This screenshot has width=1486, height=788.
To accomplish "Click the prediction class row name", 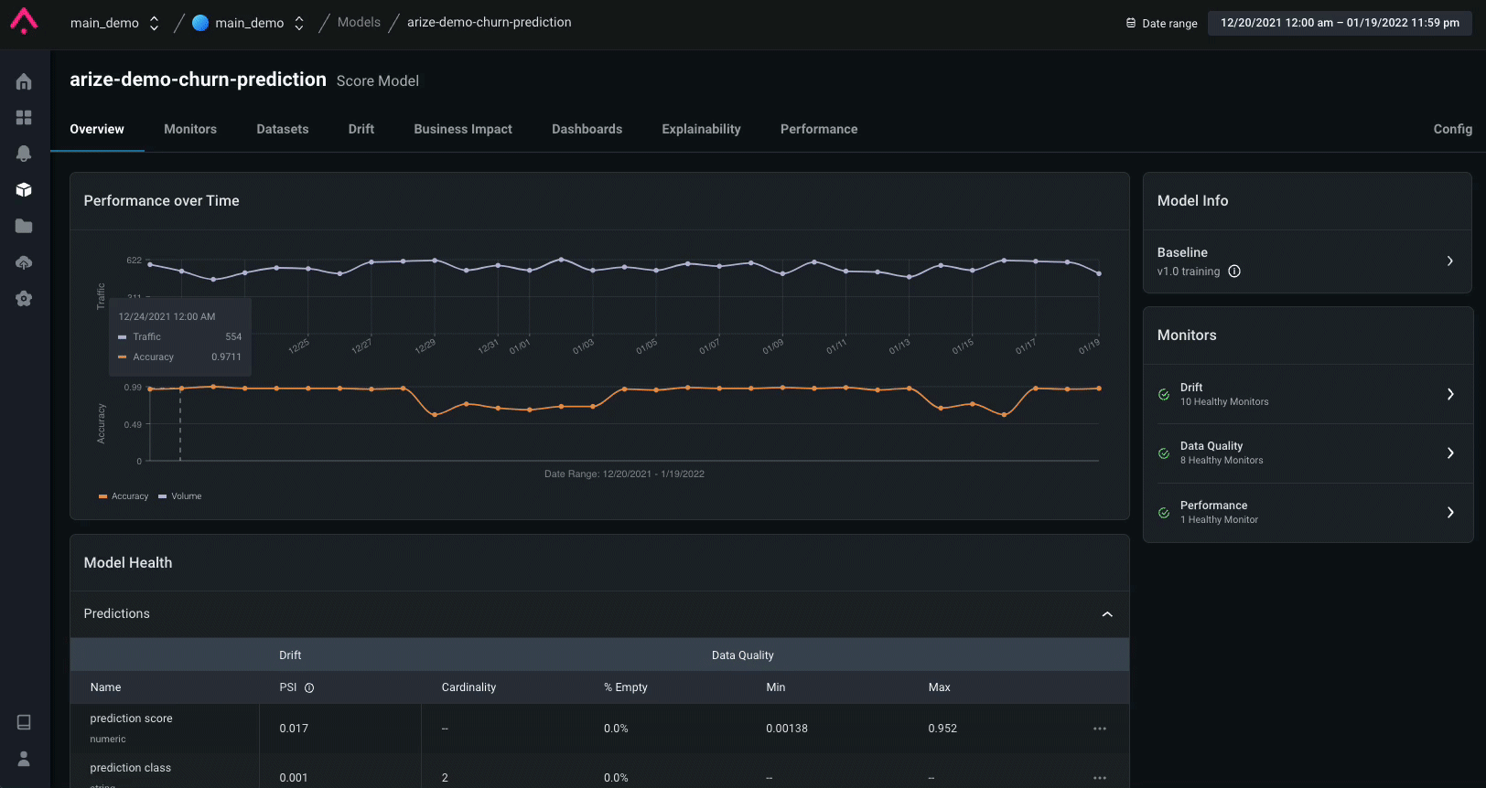I will (x=131, y=768).
